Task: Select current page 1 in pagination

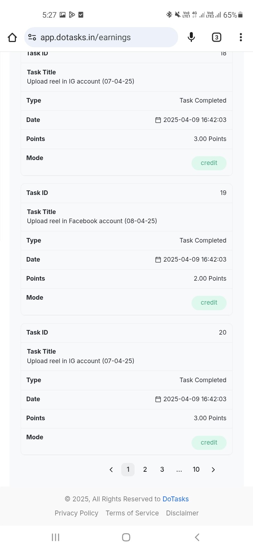Action: click(x=128, y=470)
